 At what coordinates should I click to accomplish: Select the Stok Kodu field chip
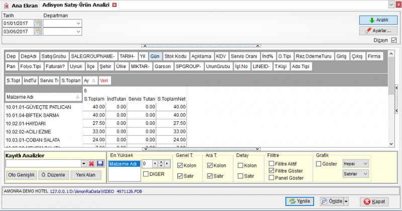click(x=175, y=56)
